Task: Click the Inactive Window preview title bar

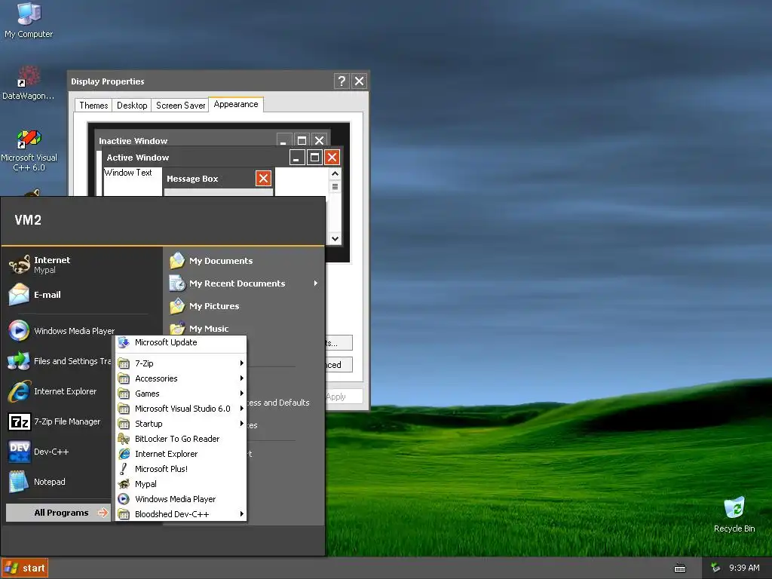Action: coord(187,140)
